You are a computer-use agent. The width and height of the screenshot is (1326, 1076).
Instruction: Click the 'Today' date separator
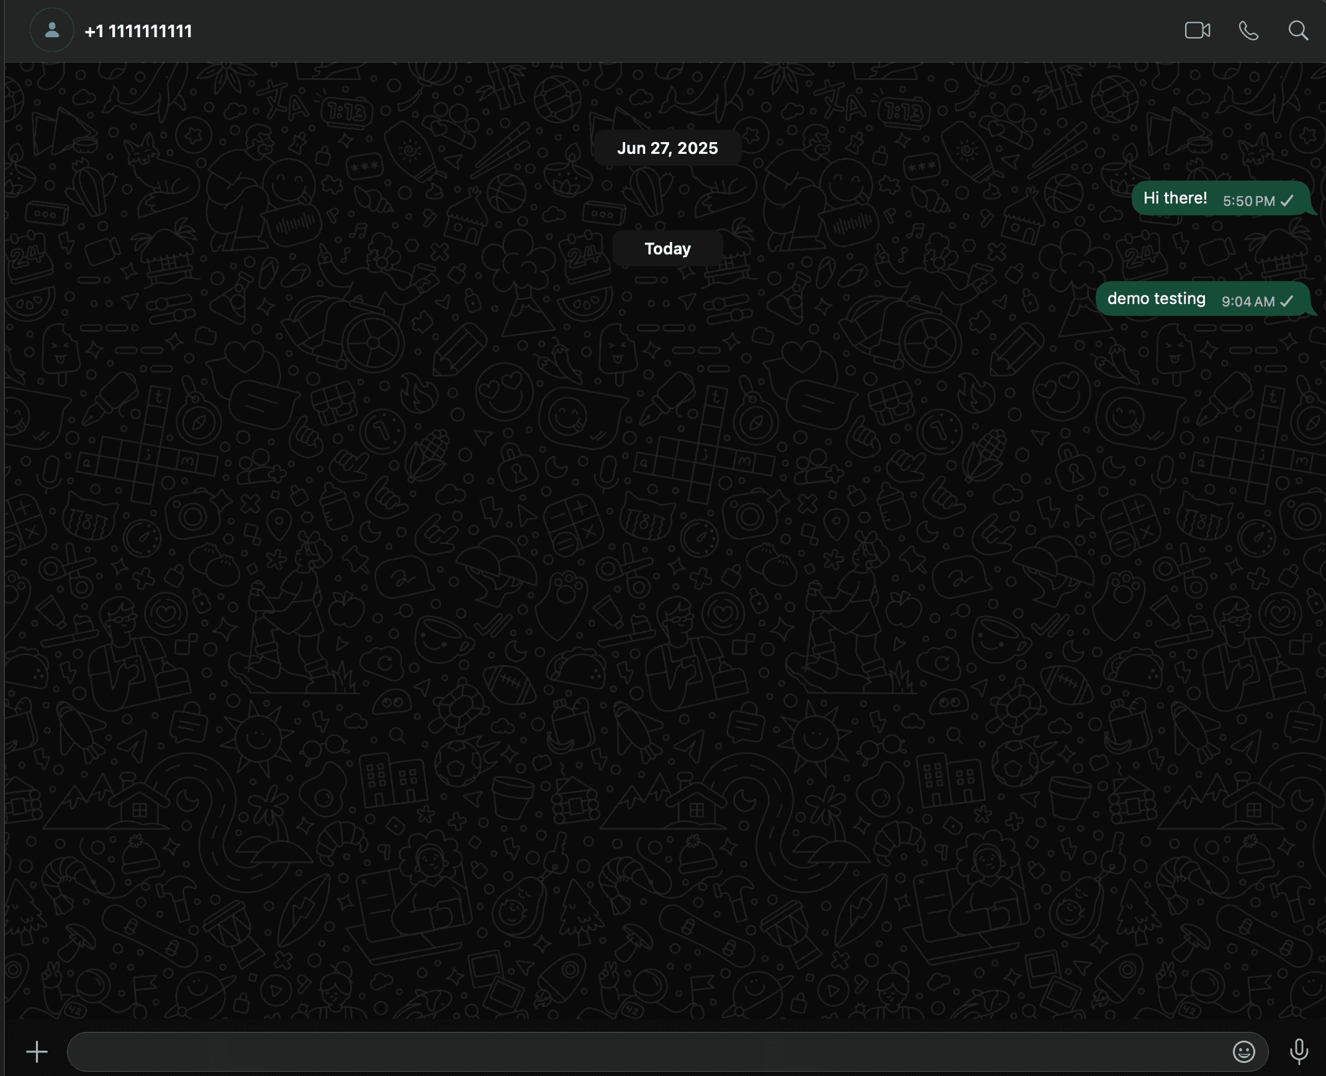click(667, 248)
